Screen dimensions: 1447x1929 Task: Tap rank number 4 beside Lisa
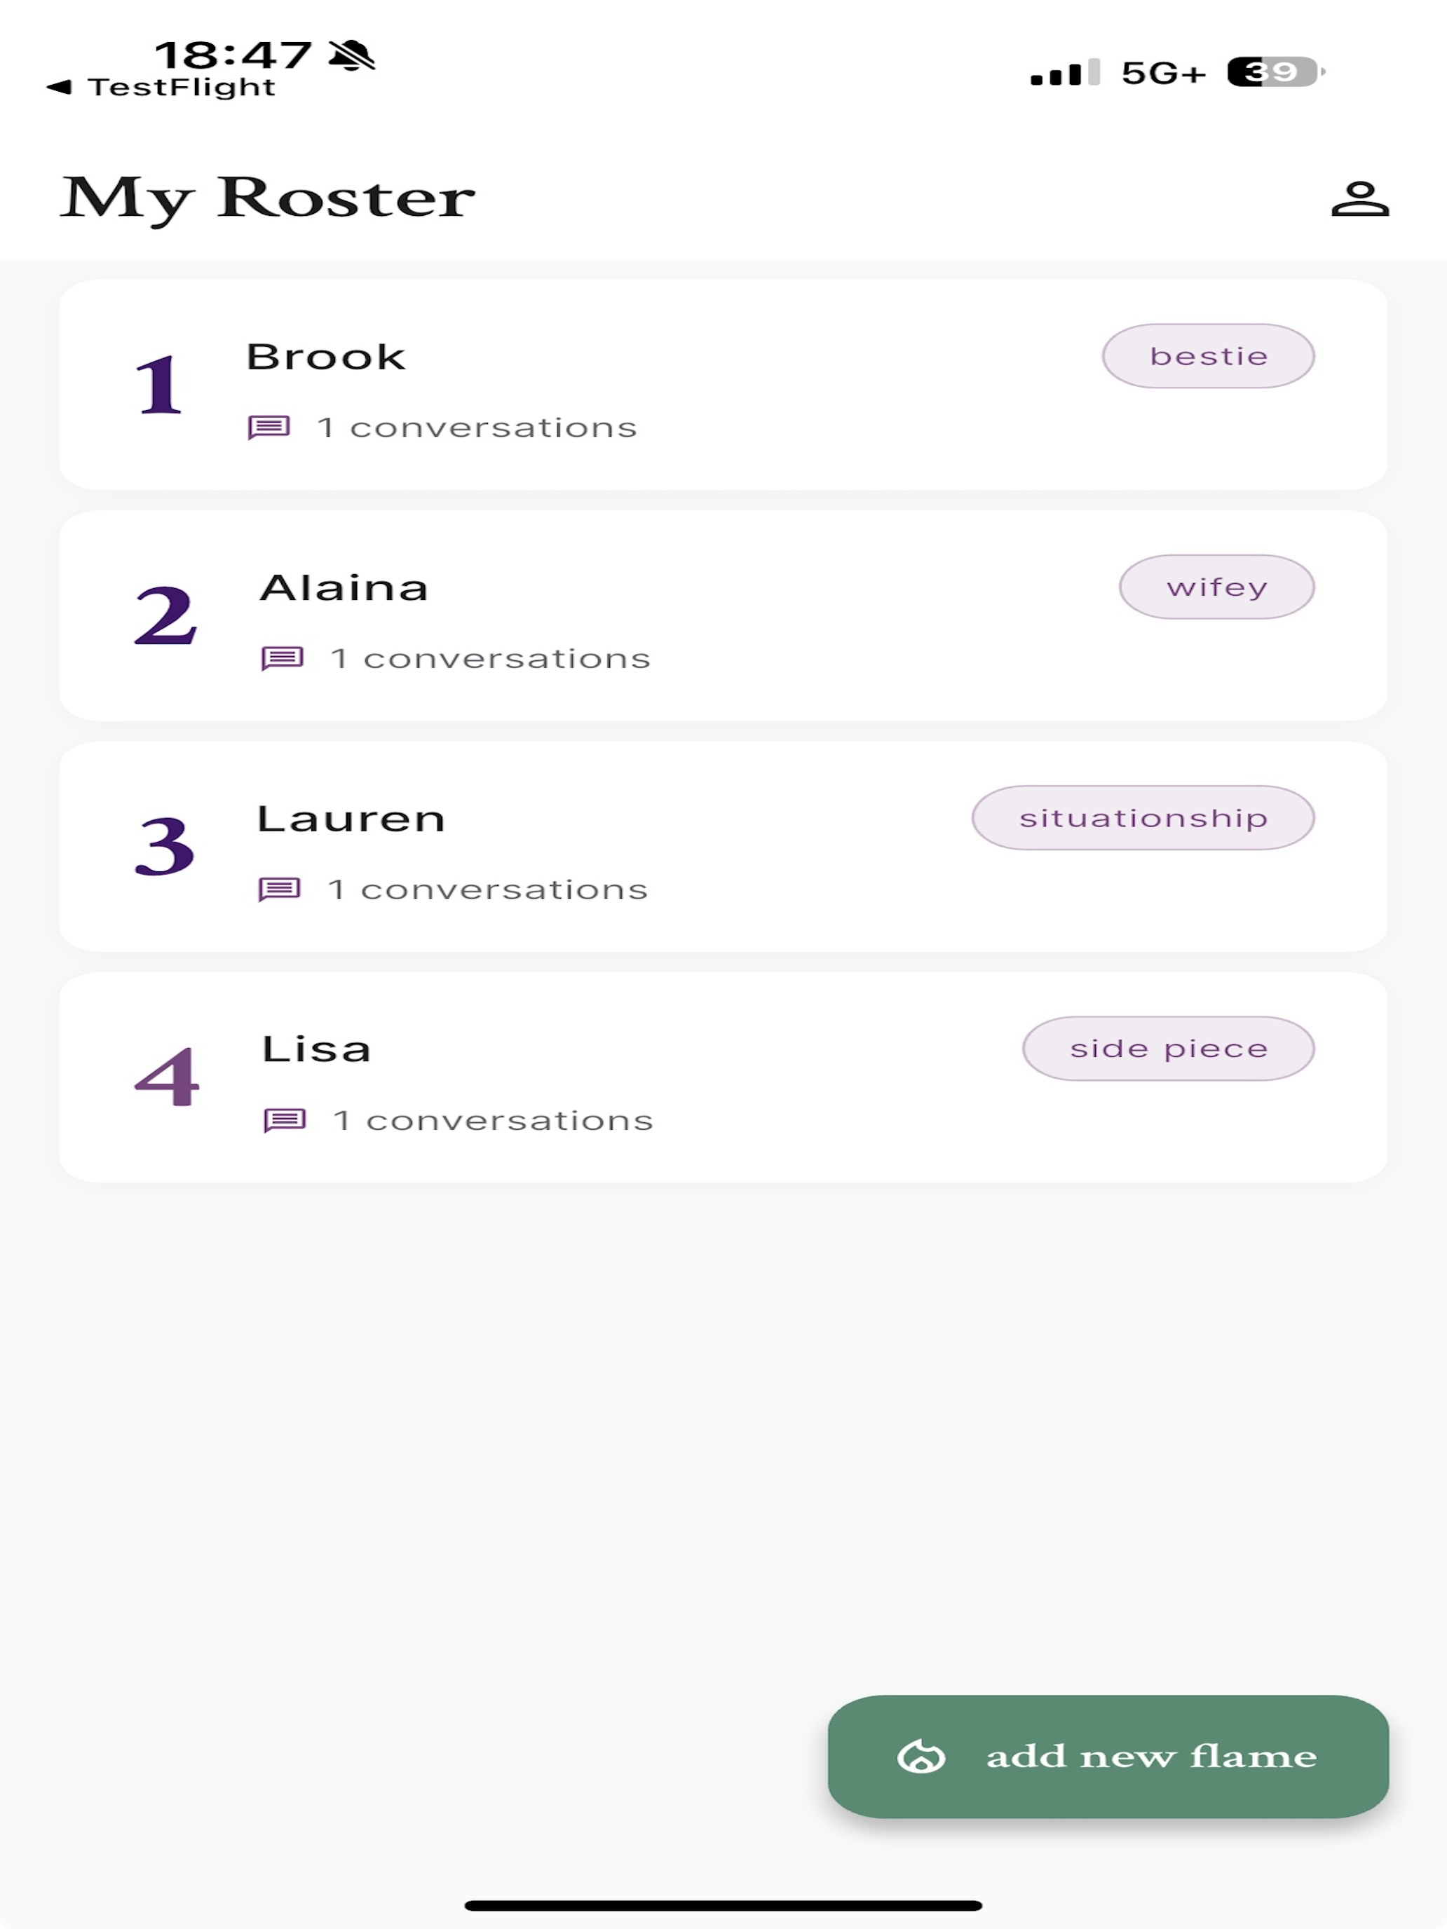click(x=167, y=1077)
